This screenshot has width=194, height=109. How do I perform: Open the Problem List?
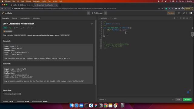click(x=97, y=13)
